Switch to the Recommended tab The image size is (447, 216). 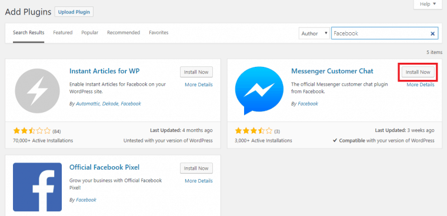coord(124,32)
